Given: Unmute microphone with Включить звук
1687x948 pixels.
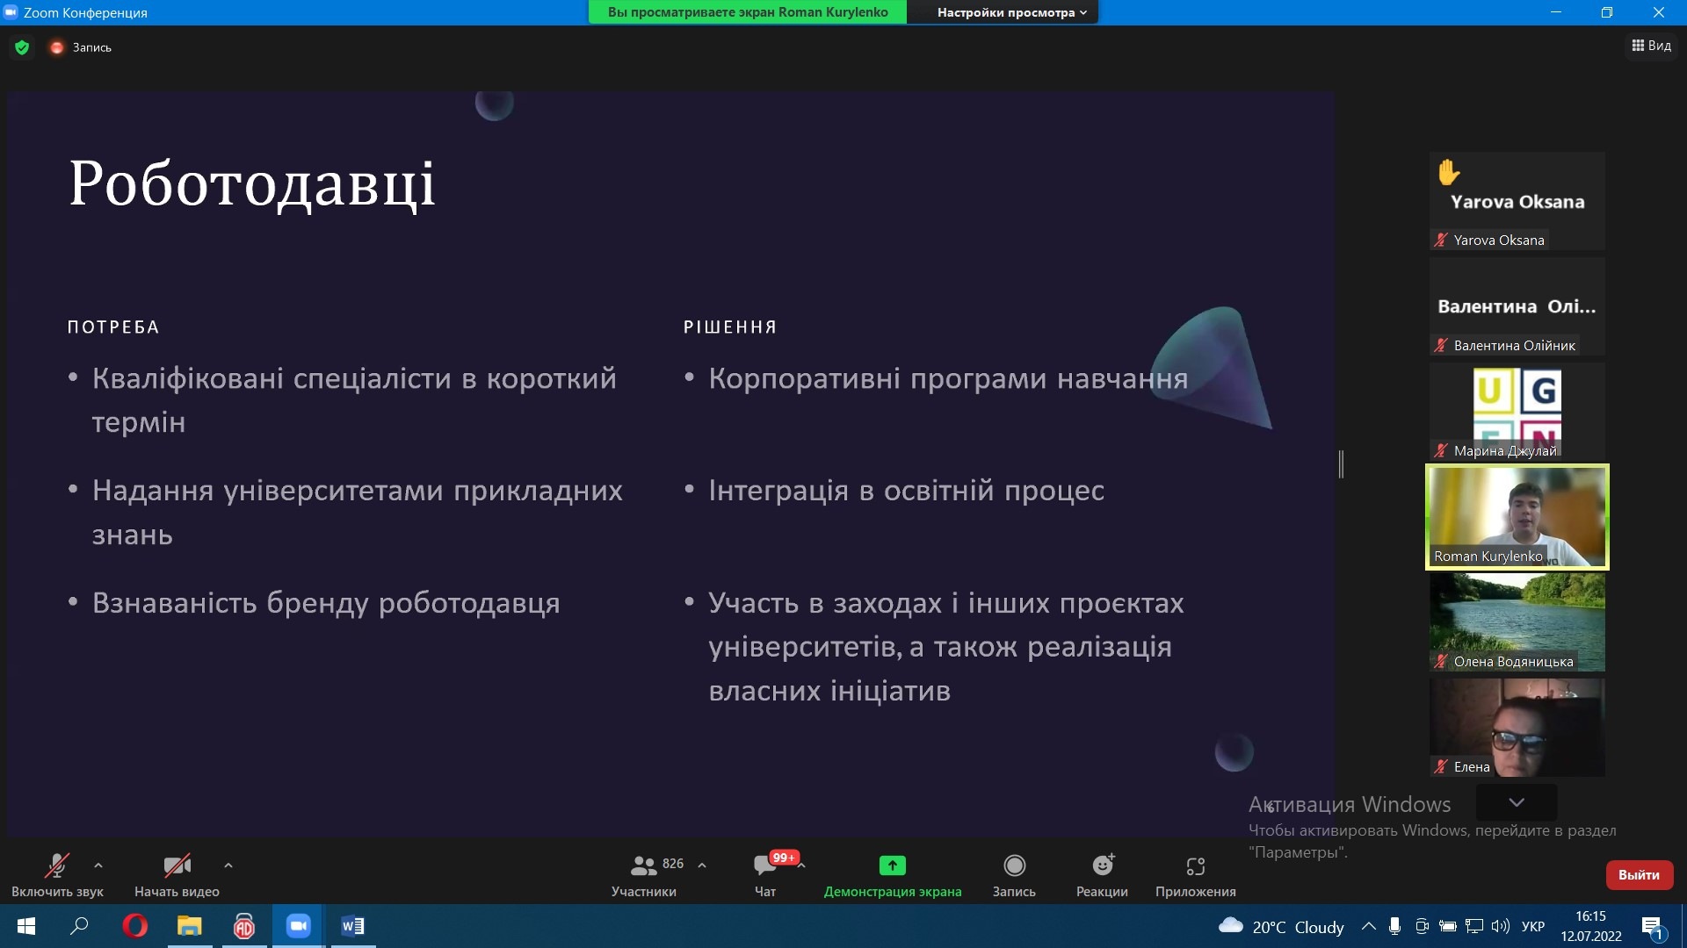Looking at the screenshot, I should tap(57, 866).
